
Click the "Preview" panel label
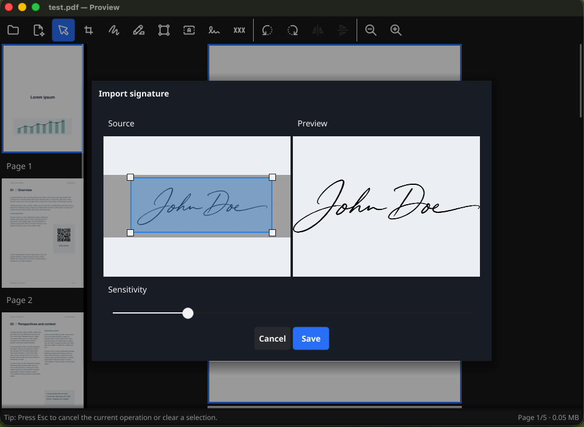point(312,123)
